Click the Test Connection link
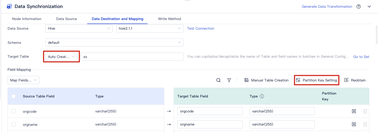 [201, 28]
